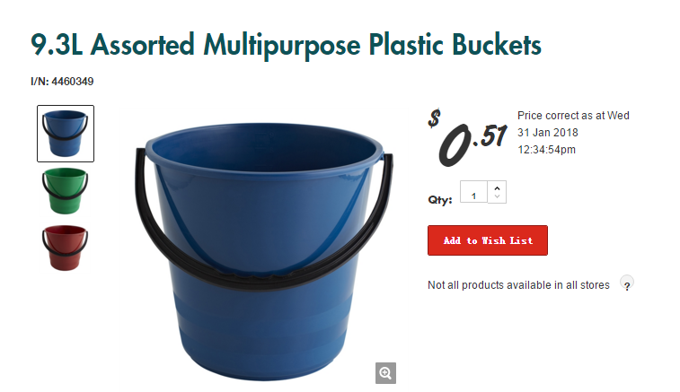Click the dollar sign symbol beside price
The width and height of the screenshot is (680, 392).
point(434,118)
